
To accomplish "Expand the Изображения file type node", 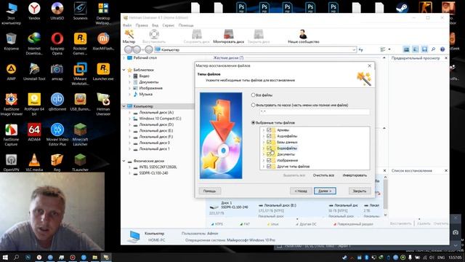I will tap(263, 160).
